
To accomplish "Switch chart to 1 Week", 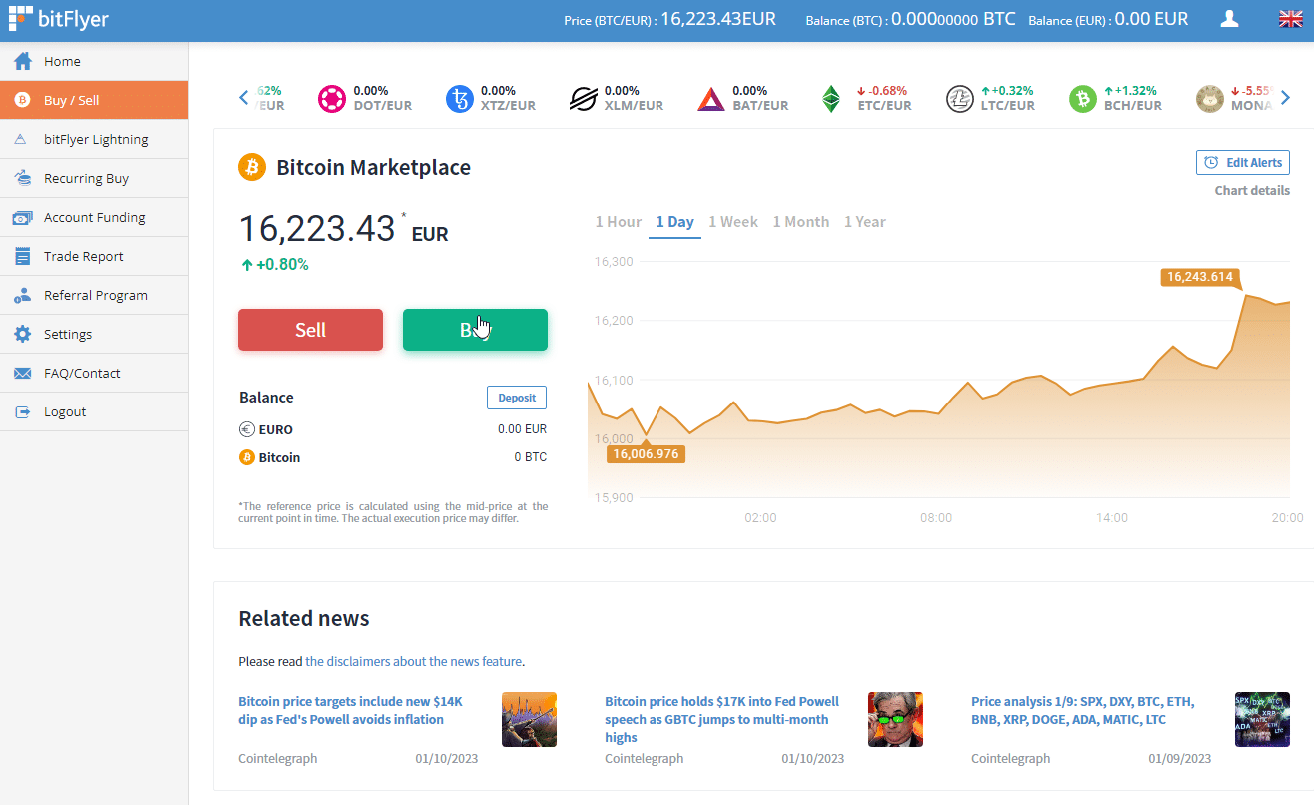I will [733, 222].
